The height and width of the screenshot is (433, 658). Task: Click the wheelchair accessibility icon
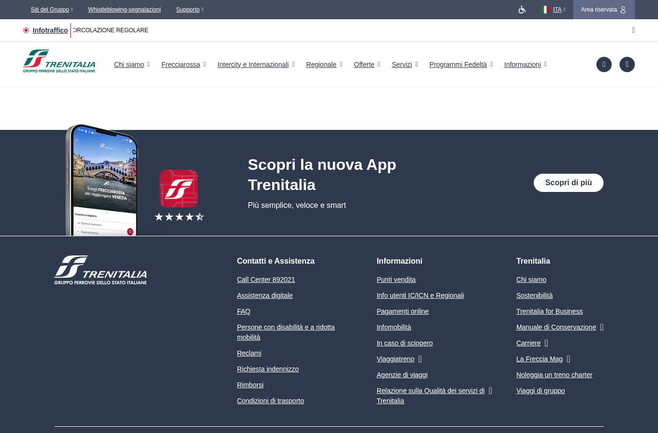tap(522, 10)
